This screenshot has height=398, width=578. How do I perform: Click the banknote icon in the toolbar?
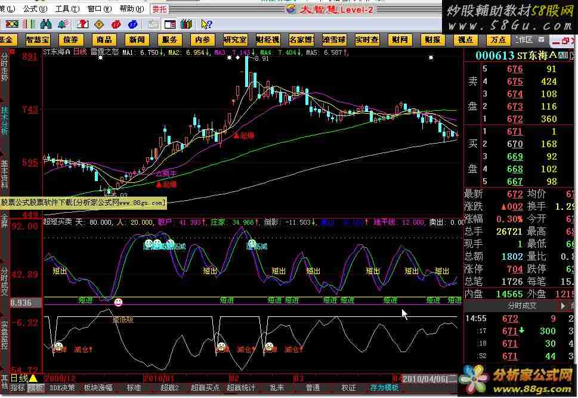pos(11,24)
